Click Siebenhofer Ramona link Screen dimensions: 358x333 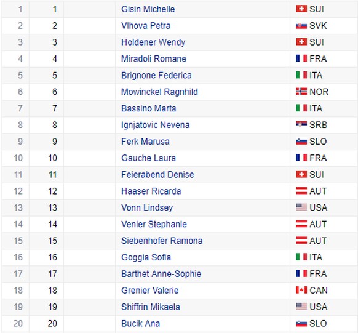[162, 241]
